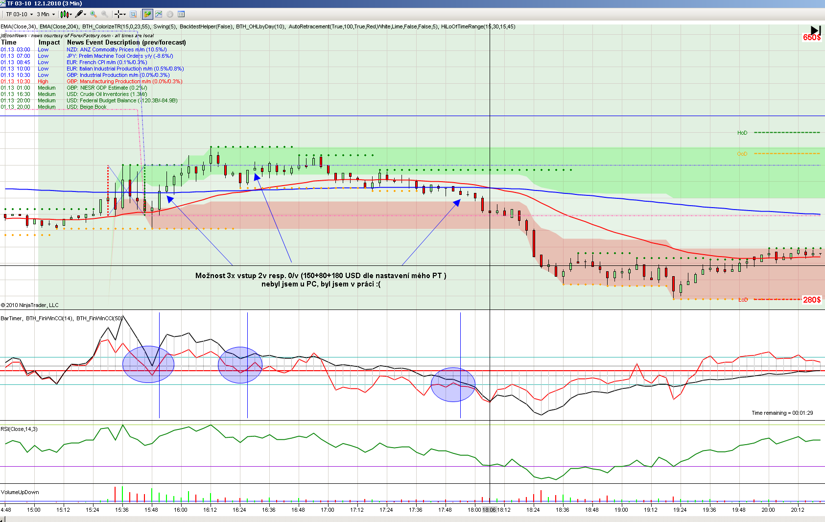Select the USD Crude Oil Inventories row
Screen dimensions: 825x522
coord(74,94)
